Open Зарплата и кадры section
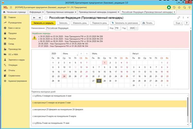The width and height of the screenshot is (193, 129). [16, 60]
